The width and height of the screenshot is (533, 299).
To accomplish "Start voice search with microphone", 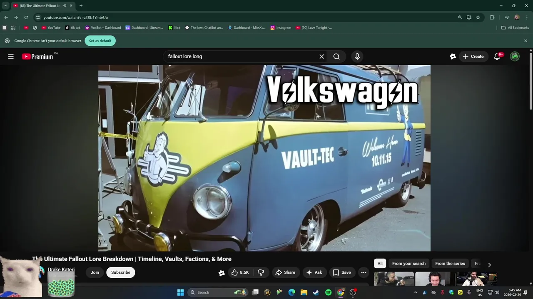I will (x=357, y=56).
